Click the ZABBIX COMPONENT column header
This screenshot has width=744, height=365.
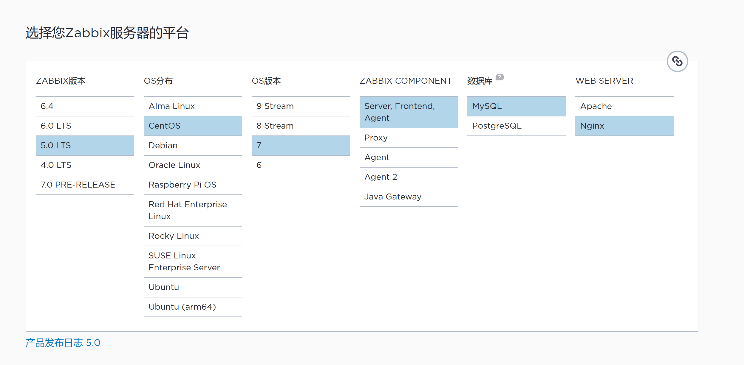pos(406,81)
